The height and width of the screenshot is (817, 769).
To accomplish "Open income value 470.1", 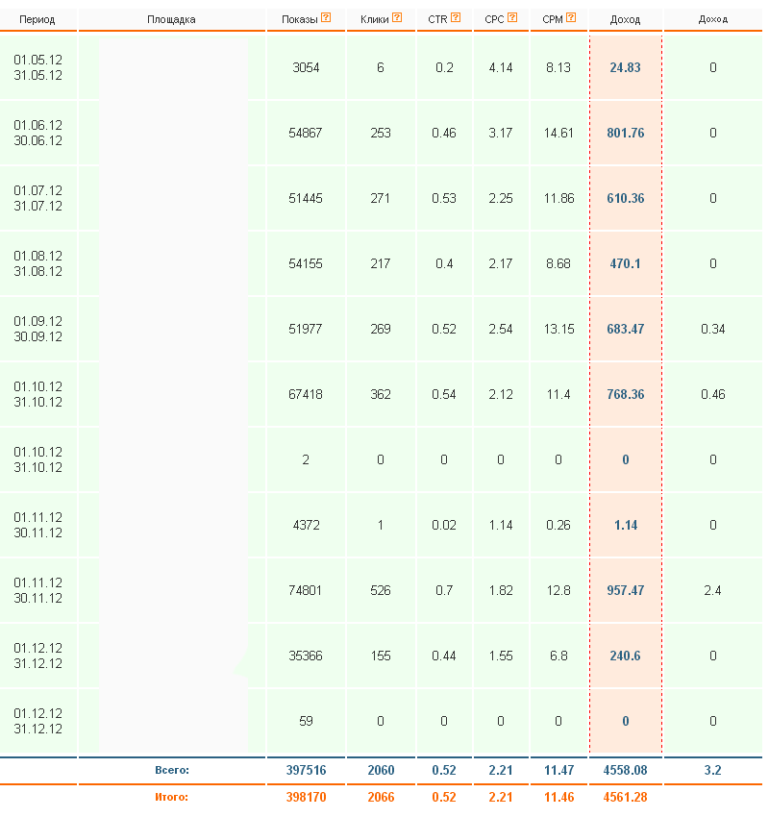I will 625,263.
